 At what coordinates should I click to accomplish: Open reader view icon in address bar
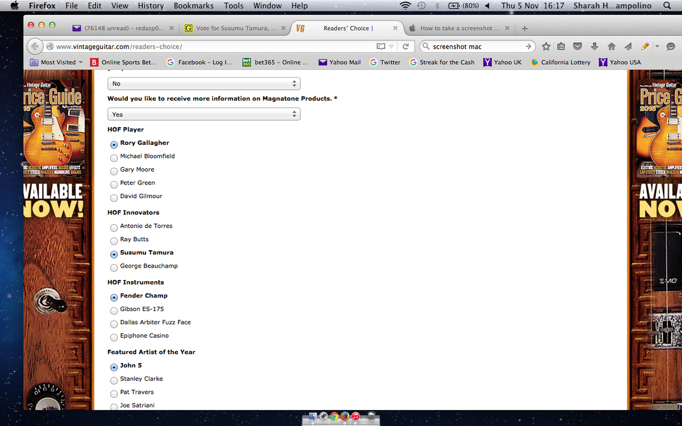tap(381, 47)
